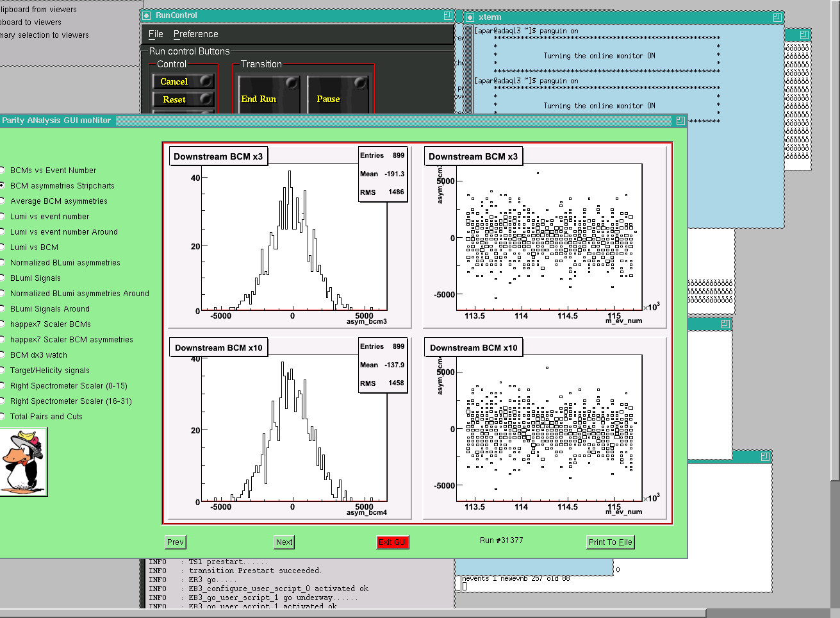Select Target/Helicity signals option
Viewport: 840px width, 618px height.
[45, 371]
